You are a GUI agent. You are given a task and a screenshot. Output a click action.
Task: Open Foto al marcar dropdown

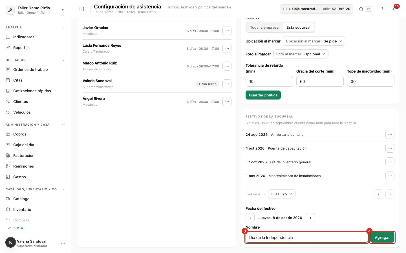pos(301,54)
